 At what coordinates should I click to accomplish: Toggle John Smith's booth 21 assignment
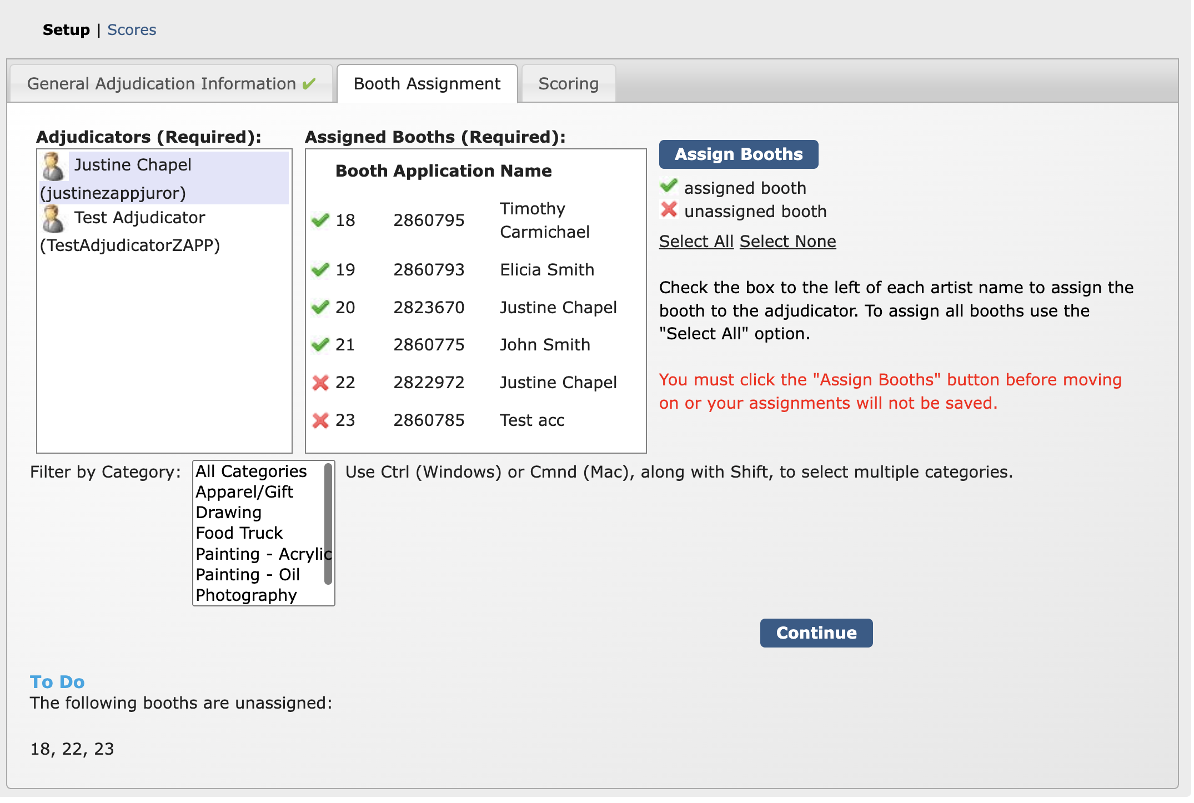pyautogui.click(x=320, y=344)
